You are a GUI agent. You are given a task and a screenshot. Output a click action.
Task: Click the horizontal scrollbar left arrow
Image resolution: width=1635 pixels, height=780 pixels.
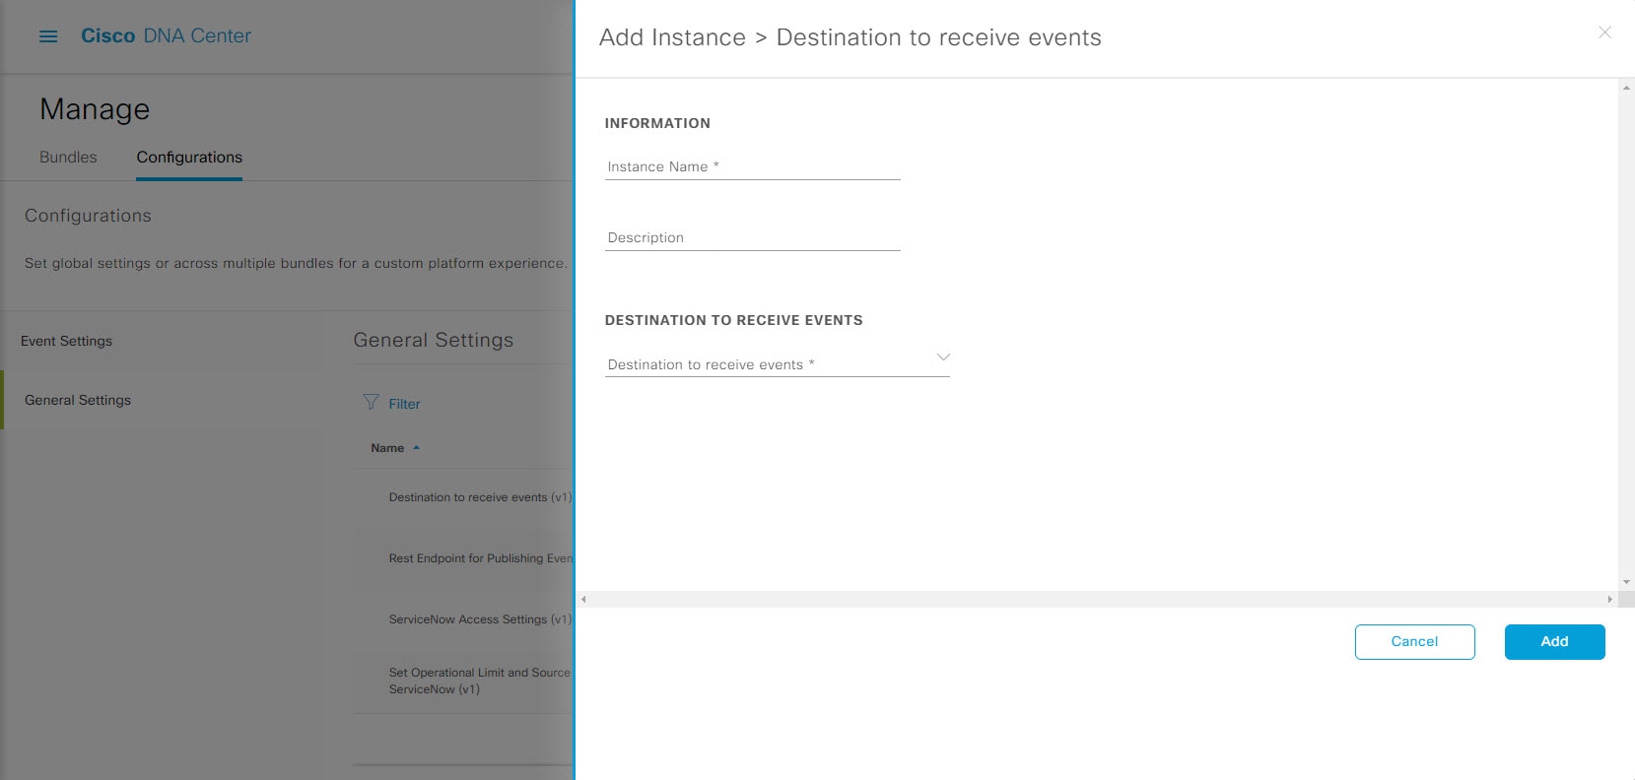coord(583,599)
